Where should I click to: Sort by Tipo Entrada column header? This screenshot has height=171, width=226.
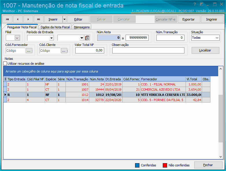pyautogui.click(x=16, y=79)
